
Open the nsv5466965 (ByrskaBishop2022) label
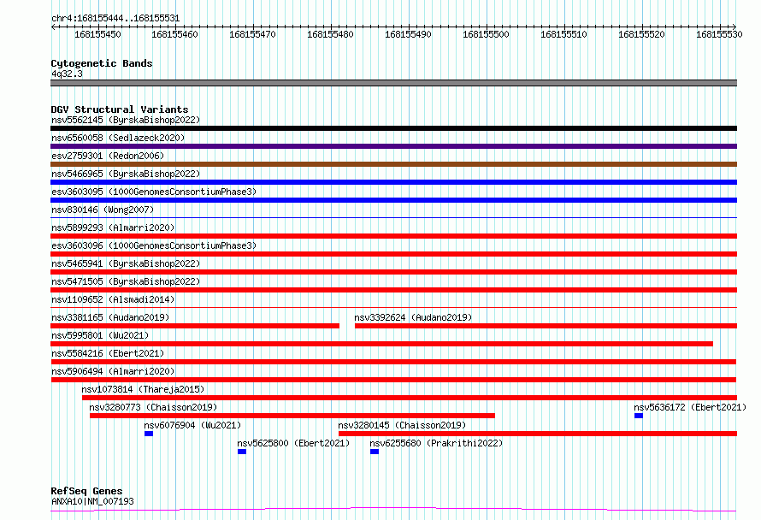point(126,174)
